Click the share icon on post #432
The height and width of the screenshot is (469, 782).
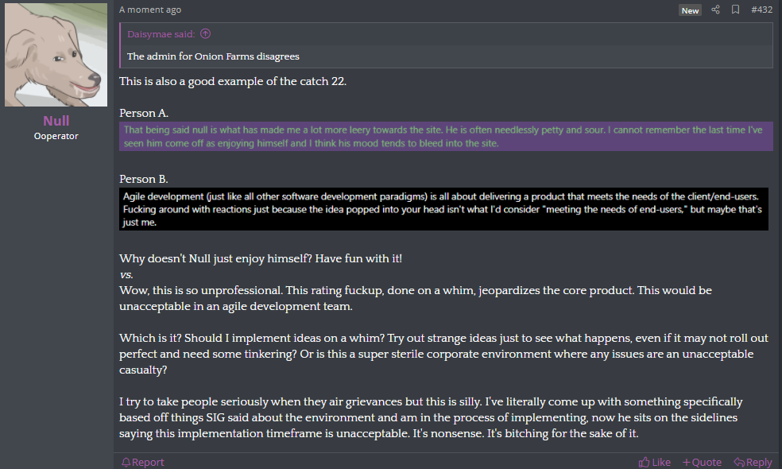click(x=715, y=10)
